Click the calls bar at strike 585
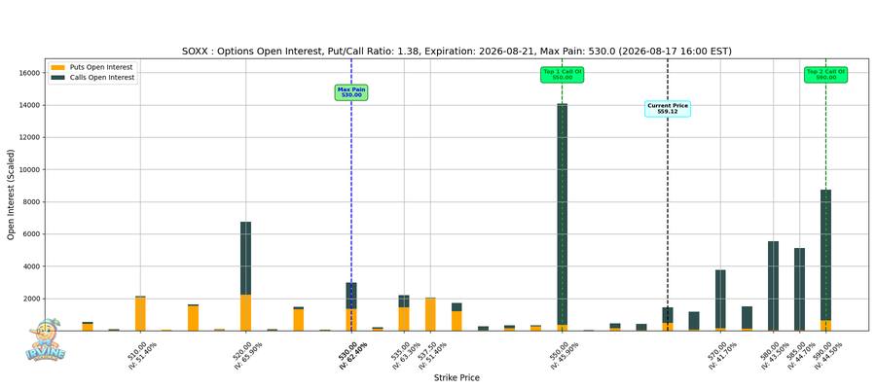The image size is (876, 389). click(799, 289)
